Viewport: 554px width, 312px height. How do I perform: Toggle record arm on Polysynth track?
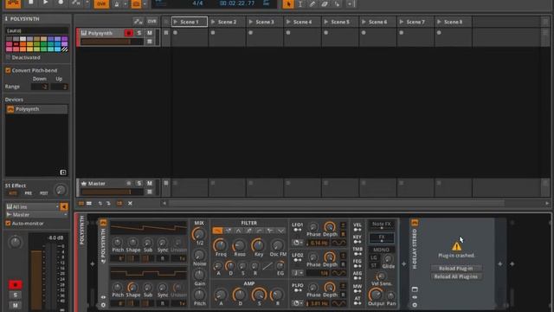129,33
